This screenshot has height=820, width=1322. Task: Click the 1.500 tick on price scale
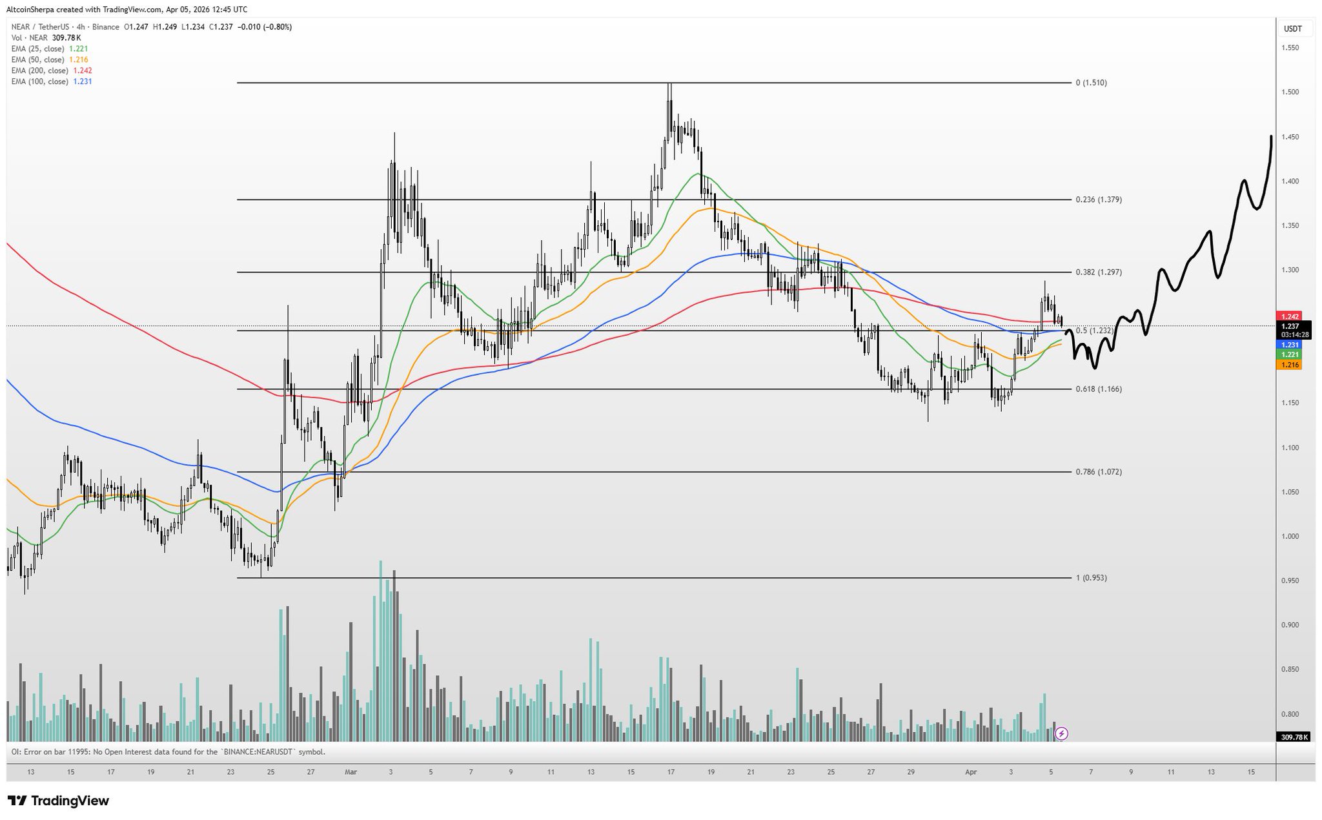coord(1290,92)
